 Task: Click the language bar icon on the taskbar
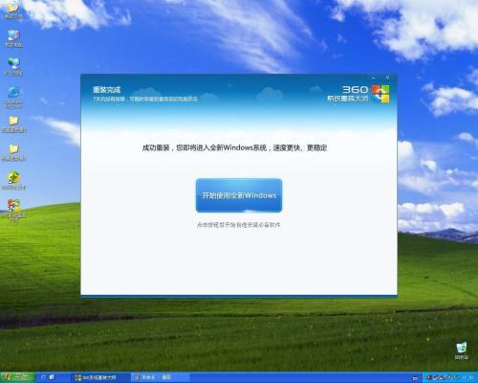click(415, 378)
